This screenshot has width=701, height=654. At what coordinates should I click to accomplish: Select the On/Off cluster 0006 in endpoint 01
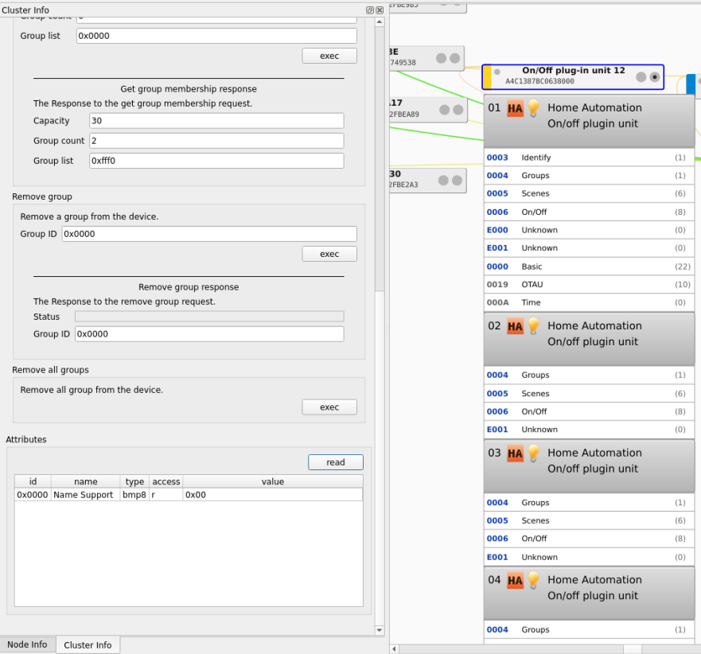pos(590,212)
